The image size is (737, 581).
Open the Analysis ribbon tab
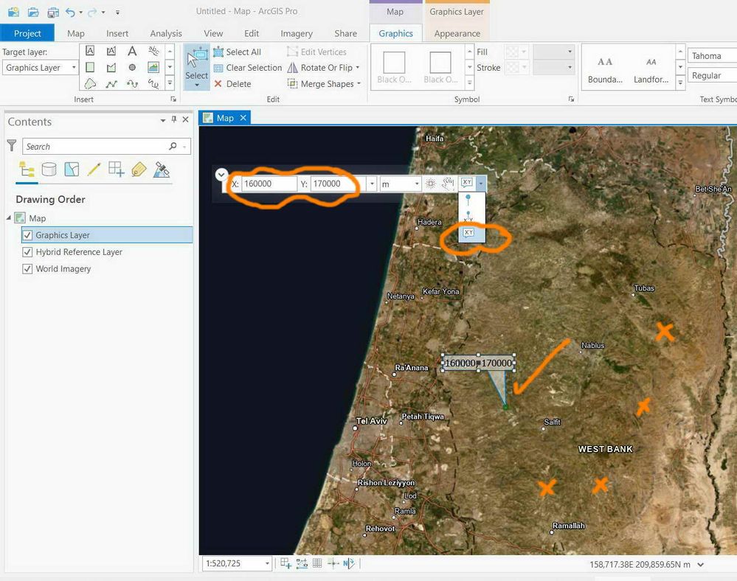click(x=166, y=33)
